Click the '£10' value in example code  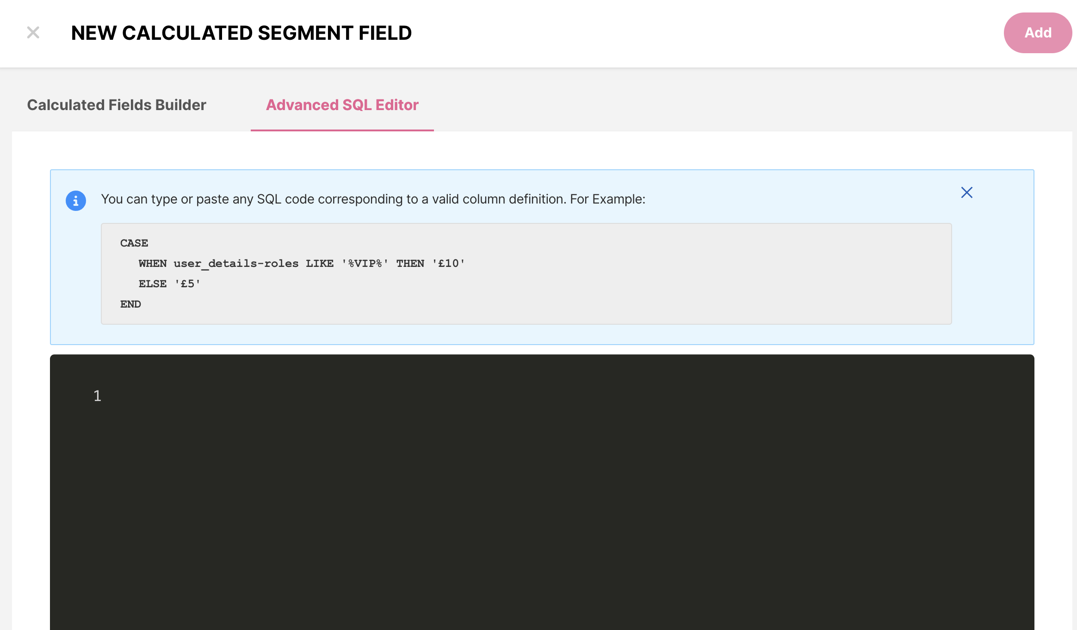click(x=448, y=264)
